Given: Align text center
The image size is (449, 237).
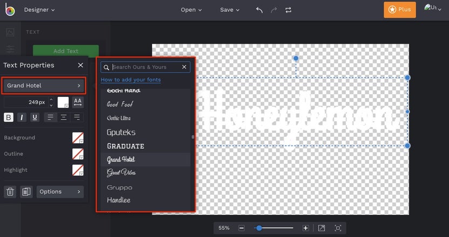Looking at the screenshot, I should tap(64, 117).
